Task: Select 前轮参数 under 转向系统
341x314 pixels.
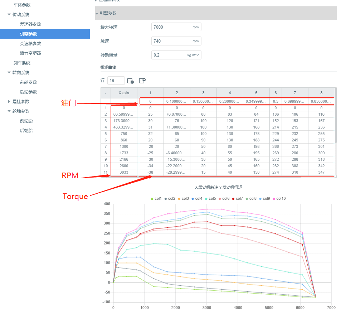Action: point(29,82)
